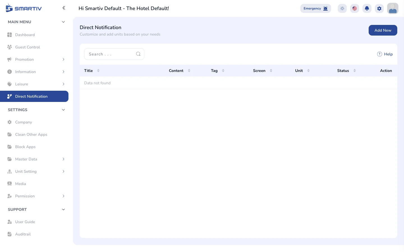Toggle light/dark theme sun icon

point(342,8)
